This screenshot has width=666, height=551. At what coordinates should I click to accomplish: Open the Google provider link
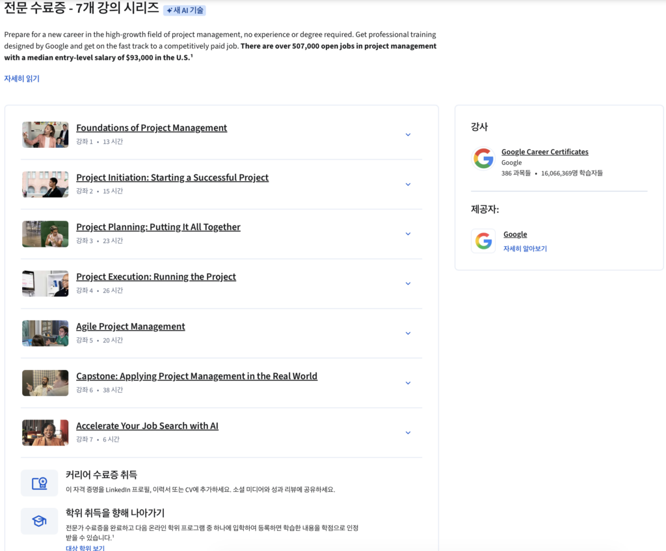pyautogui.click(x=515, y=234)
